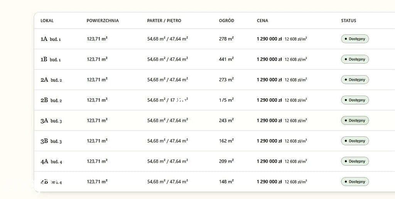The width and height of the screenshot is (395, 199).
Task: Choose the Dostępny status for unit 3B
Action: tap(355, 141)
